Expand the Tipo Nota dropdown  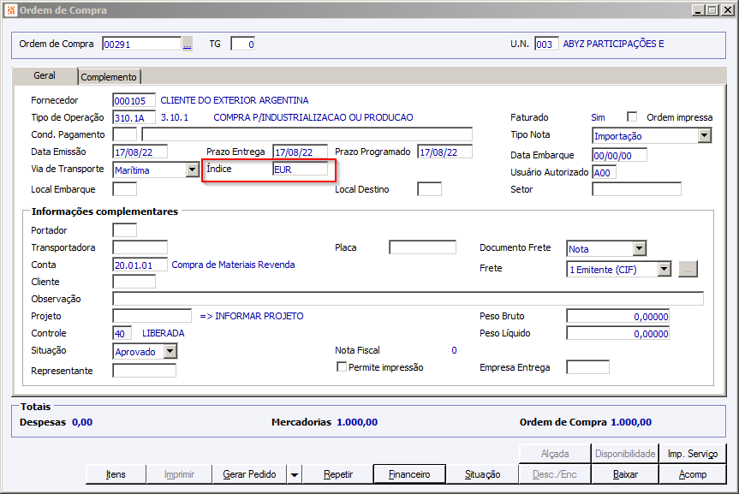coord(704,135)
